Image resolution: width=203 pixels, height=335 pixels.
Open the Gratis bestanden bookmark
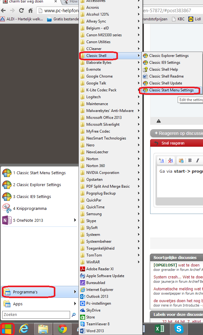(63, 19)
